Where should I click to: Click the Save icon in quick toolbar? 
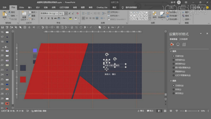[2, 27]
